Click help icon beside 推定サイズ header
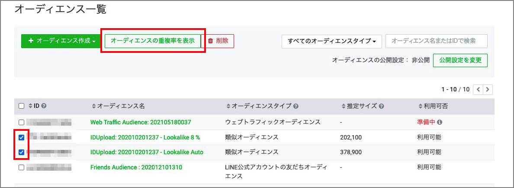Viewport: 514px width, 188px height. [x=382, y=106]
